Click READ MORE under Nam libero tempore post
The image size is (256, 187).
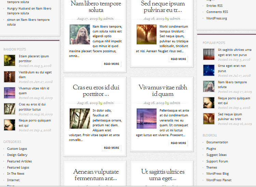(x=111, y=64)
